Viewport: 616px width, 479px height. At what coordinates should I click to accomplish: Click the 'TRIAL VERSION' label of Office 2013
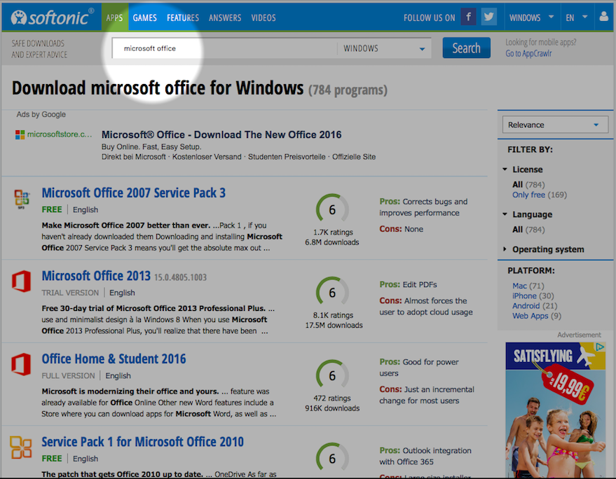70,293
